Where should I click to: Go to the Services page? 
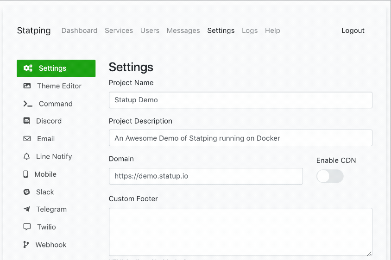[119, 31]
